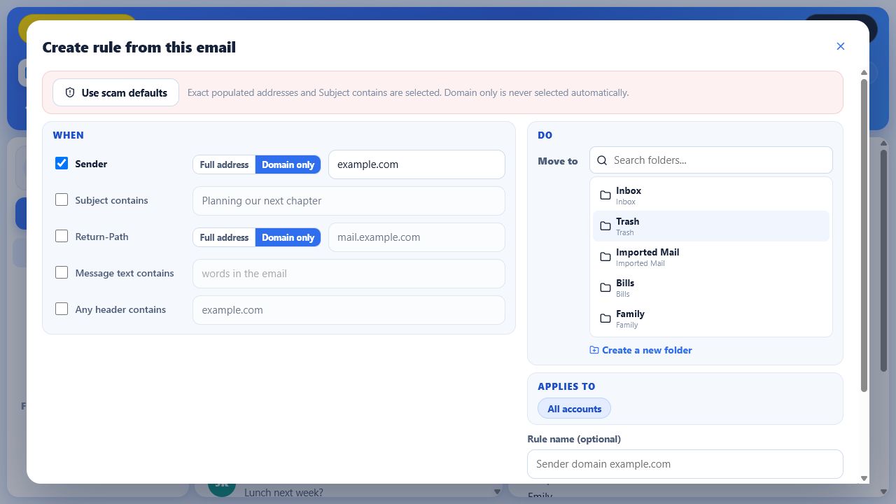Viewport: 896px width, 504px height.
Task: Click the All accounts chip
Action: [x=574, y=409]
